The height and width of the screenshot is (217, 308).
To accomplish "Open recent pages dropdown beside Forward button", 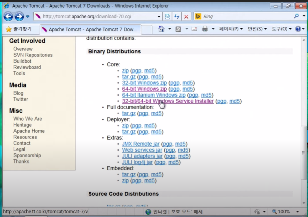I will pyautogui.click(x=28, y=16).
